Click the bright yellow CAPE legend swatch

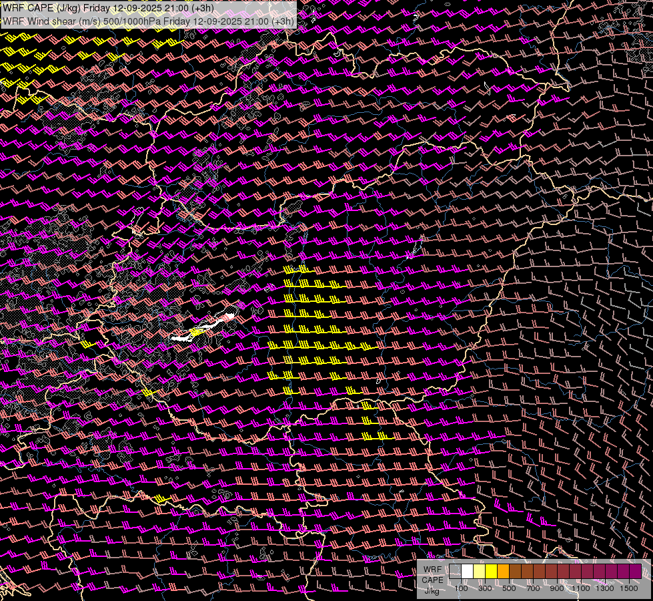[492, 571]
